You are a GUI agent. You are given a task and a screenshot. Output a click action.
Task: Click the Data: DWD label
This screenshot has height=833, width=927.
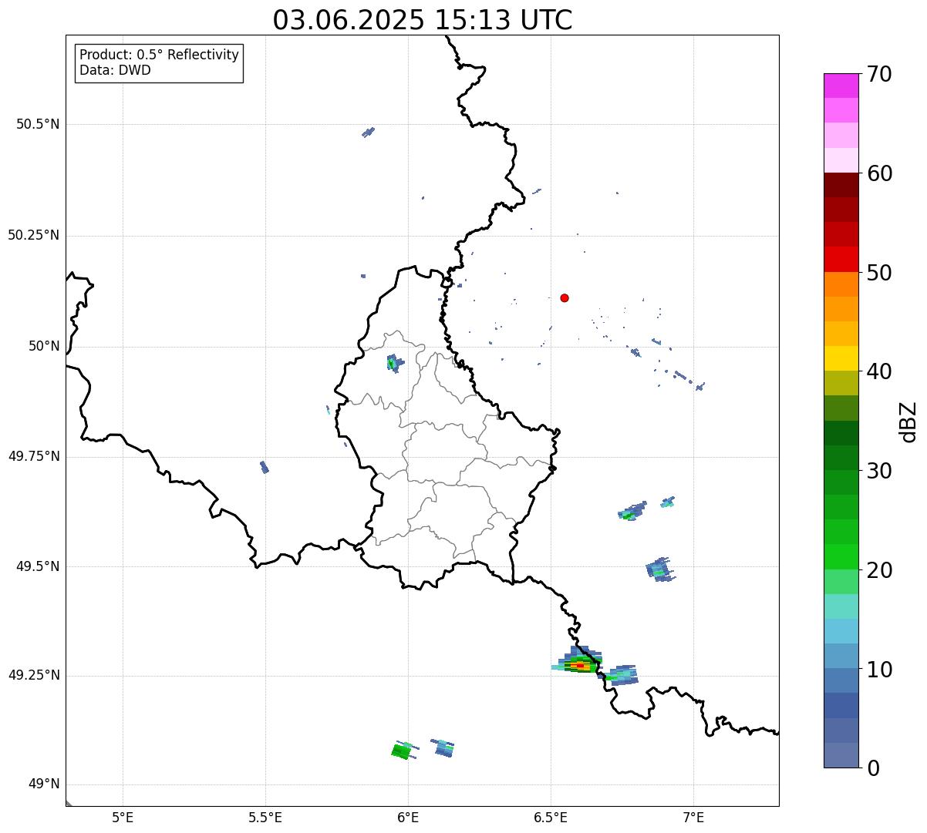pos(116,71)
